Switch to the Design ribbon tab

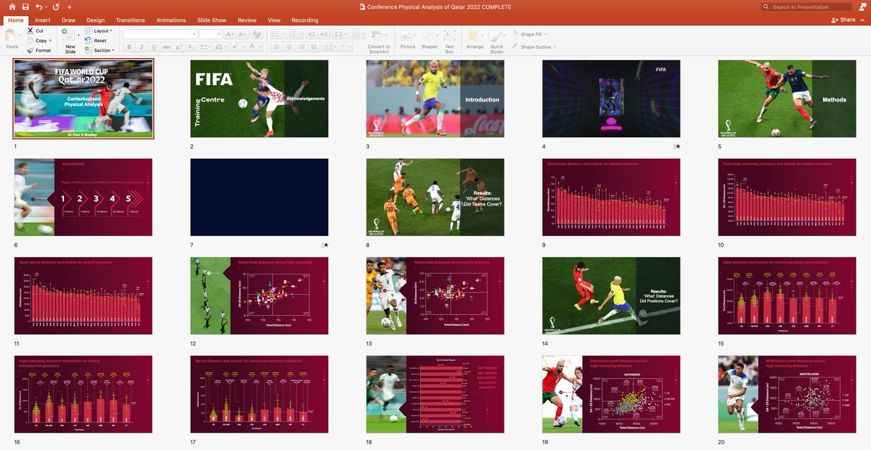point(95,20)
